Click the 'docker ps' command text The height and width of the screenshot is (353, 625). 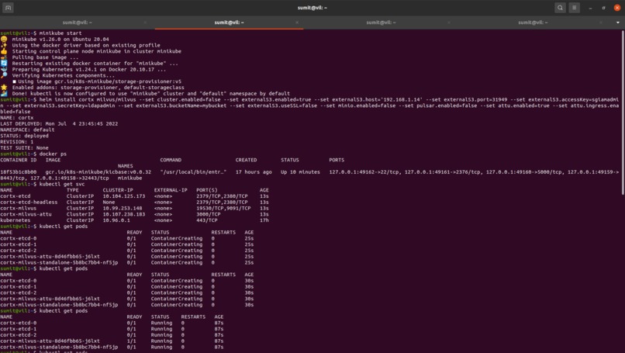pyautogui.click(x=53, y=154)
